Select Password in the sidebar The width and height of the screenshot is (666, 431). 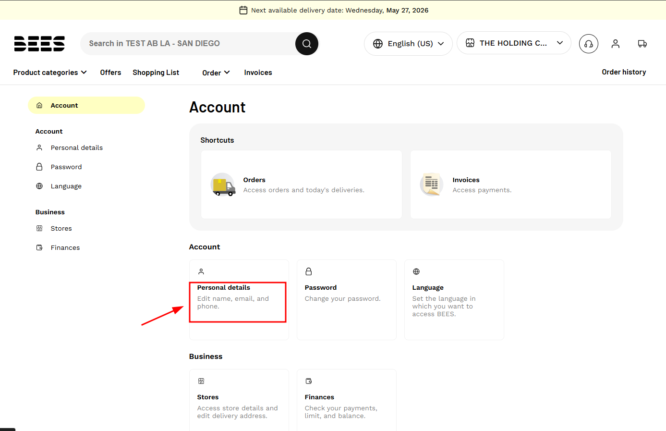[x=66, y=167]
